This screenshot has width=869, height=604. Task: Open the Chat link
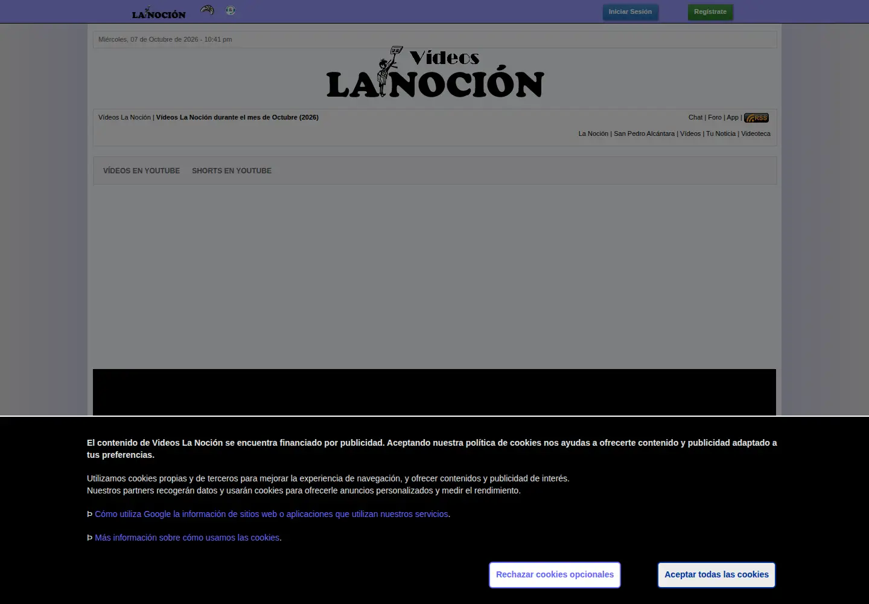(x=695, y=117)
